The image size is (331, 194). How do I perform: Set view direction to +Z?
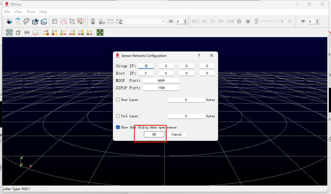click(81, 32)
